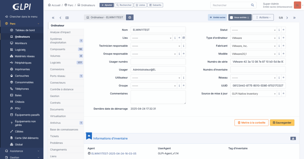Click the download icon in inventory section
Screen dimensions: 304x159
[293, 138]
